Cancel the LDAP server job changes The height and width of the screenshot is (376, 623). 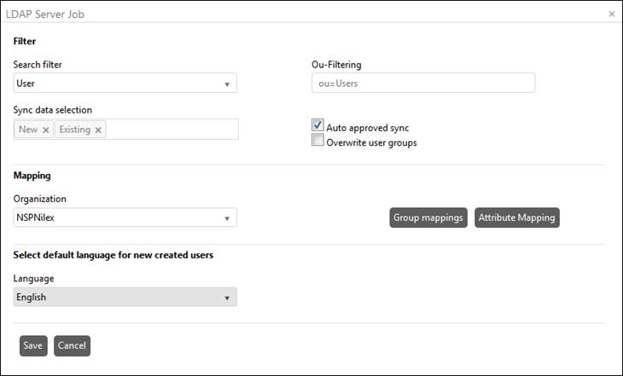72,345
